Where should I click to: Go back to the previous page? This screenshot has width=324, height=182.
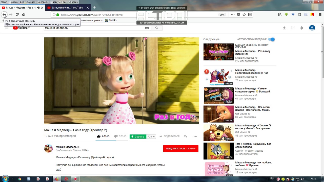[x=4, y=15]
